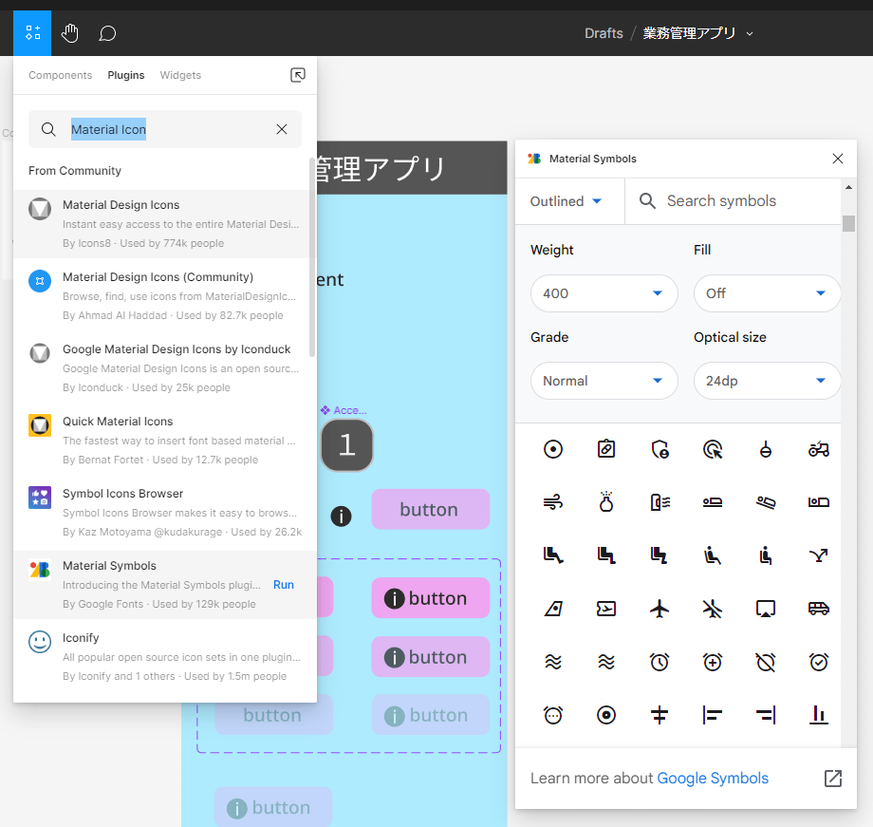The height and width of the screenshot is (827, 873).
Task: Open Material Design Icons by Icons8
Action: [165, 224]
